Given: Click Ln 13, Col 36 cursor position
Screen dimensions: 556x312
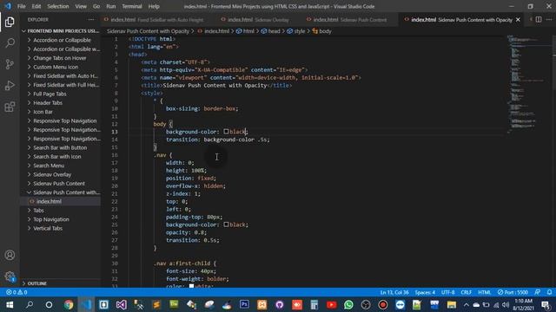Looking at the screenshot, I should coord(394,292).
